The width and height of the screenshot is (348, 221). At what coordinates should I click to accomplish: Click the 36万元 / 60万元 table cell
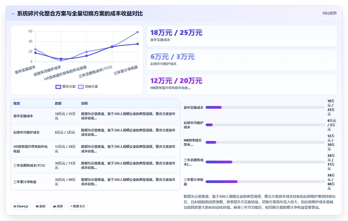pyautogui.click(x=65, y=182)
